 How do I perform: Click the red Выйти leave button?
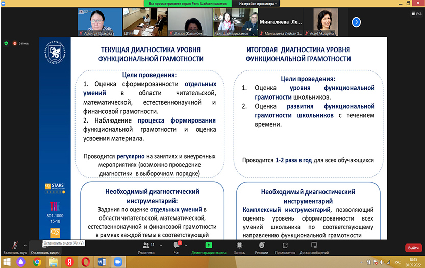tap(412, 248)
